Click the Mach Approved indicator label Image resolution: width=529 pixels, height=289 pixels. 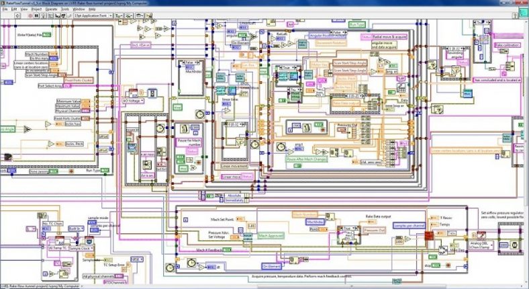tap(271, 236)
